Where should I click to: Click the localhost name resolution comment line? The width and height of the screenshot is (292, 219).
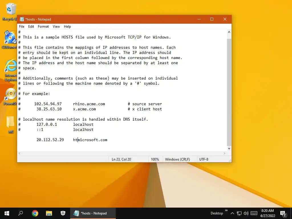pyautogui.click(x=83, y=119)
